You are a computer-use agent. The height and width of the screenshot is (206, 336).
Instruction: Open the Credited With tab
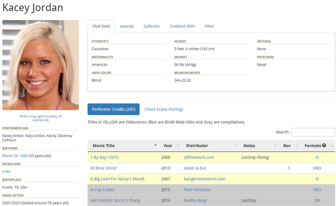pyautogui.click(x=182, y=26)
